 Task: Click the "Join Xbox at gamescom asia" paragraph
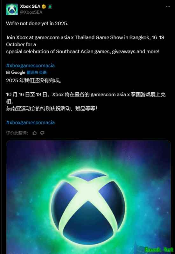[85, 44]
